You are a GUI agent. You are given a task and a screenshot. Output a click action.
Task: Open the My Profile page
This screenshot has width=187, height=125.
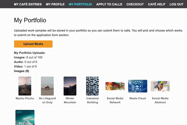click(55, 4)
